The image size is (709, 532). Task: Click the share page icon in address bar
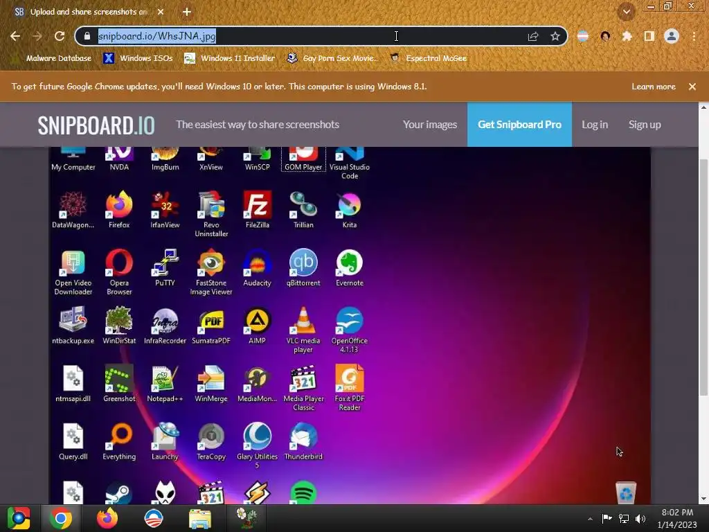[533, 36]
